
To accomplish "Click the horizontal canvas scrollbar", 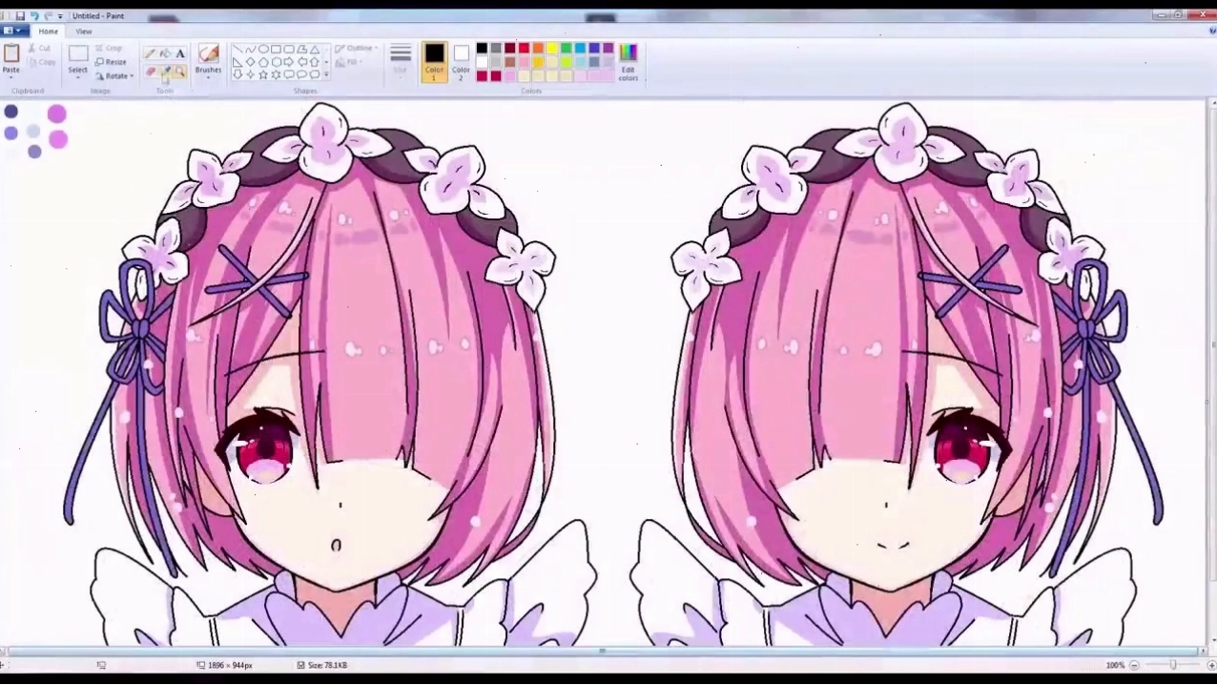I will click(x=603, y=651).
